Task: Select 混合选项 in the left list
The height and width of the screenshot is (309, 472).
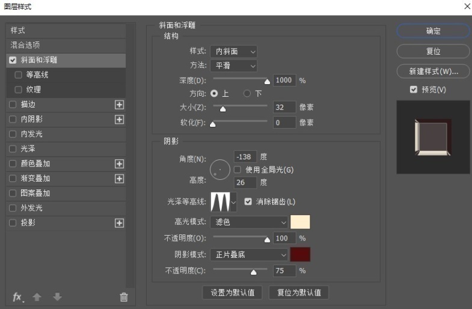Action: [25, 45]
